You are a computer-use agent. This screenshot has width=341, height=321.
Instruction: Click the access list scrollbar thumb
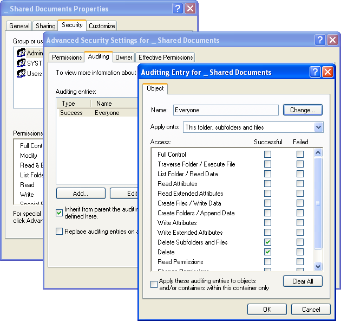pos(318,203)
